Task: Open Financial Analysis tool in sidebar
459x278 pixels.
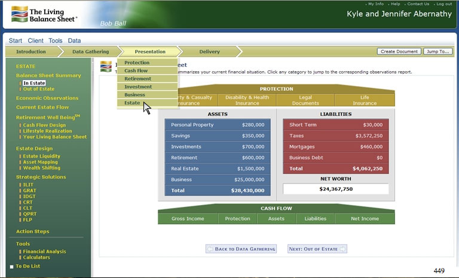Action: [x=44, y=252]
